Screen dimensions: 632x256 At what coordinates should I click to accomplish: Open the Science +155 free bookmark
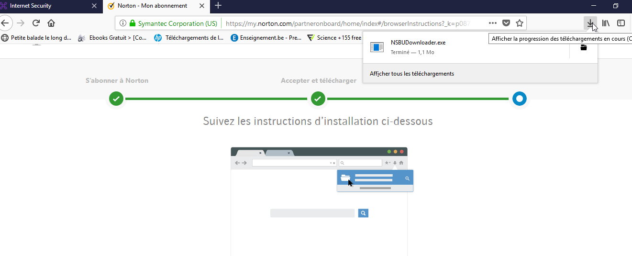pos(334,38)
